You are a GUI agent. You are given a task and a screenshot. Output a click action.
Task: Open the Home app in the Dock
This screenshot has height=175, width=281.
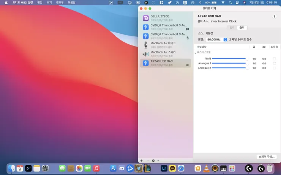coord(198,168)
